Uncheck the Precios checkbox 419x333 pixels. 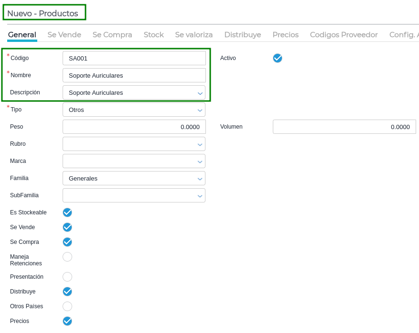click(x=67, y=321)
